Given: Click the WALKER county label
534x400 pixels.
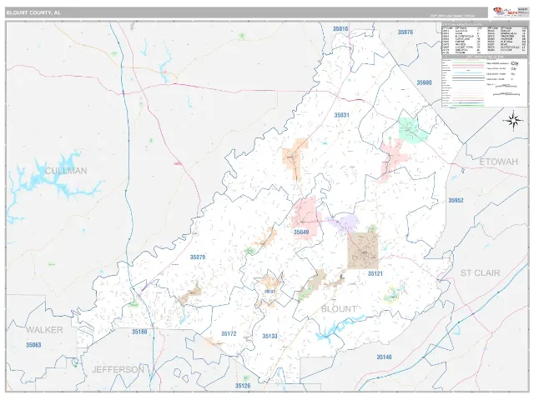Looking at the screenshot, I should [x=44, y=330].
